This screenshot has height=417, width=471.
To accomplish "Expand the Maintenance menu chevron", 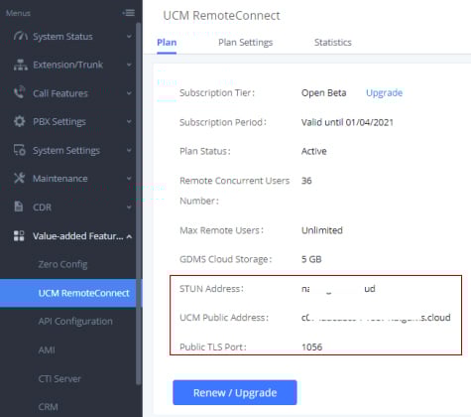I will (129, 179).
